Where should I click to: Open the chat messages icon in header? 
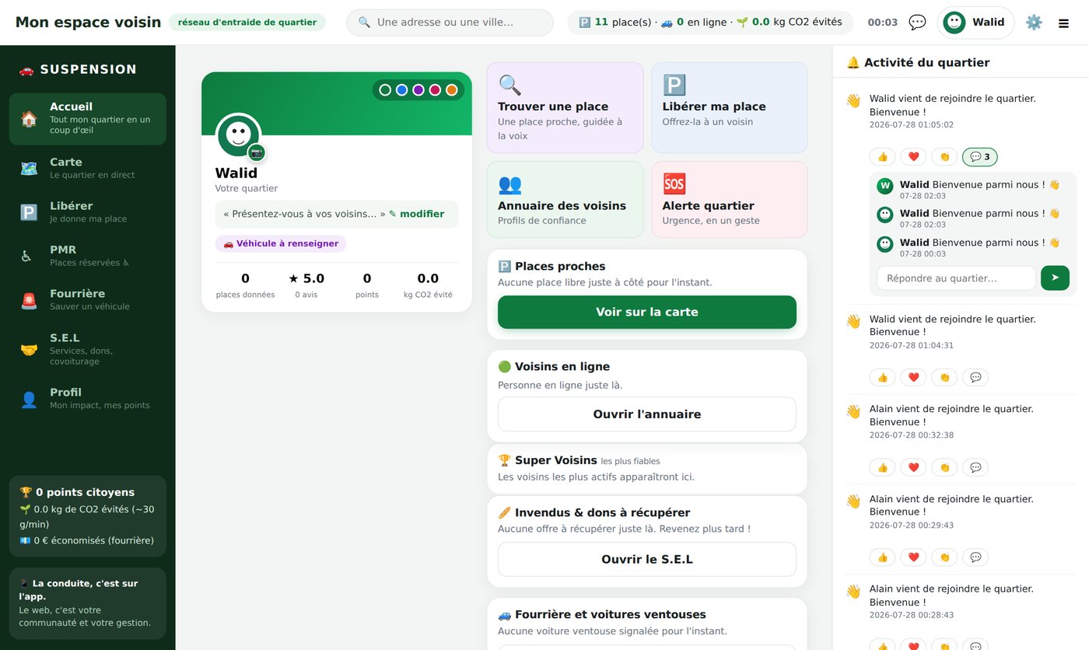click(917, 23)
